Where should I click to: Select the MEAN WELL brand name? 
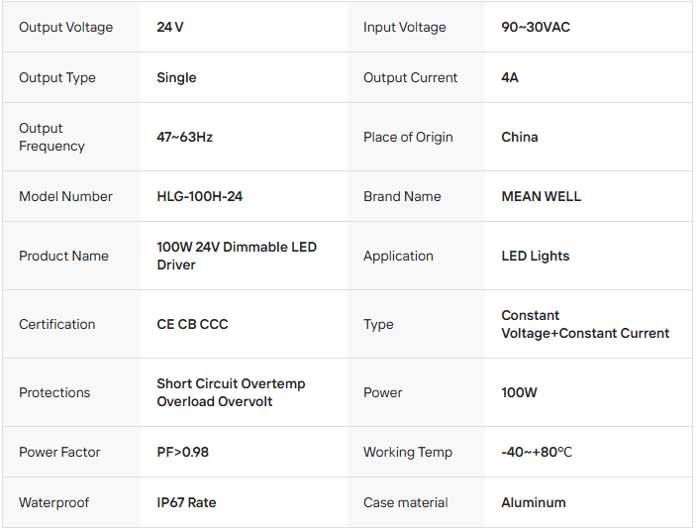click(541, 196)
